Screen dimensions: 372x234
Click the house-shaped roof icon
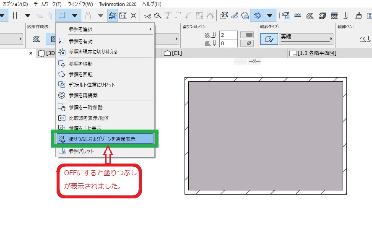(x=210, y=16)
